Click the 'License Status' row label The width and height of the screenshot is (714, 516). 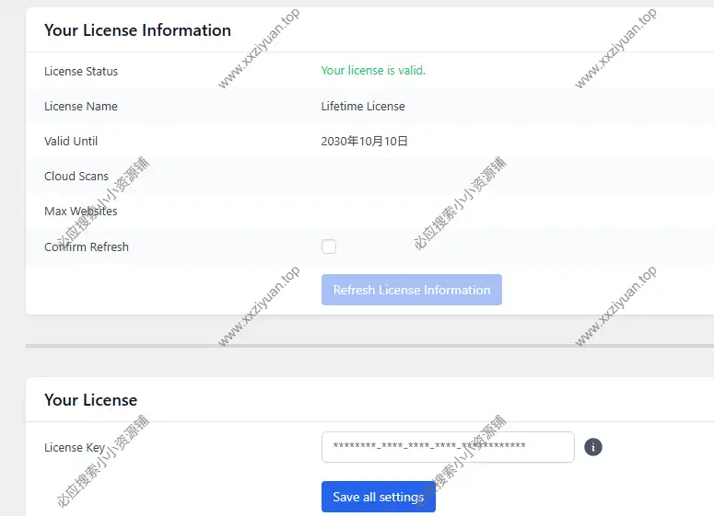coord(81,71)
